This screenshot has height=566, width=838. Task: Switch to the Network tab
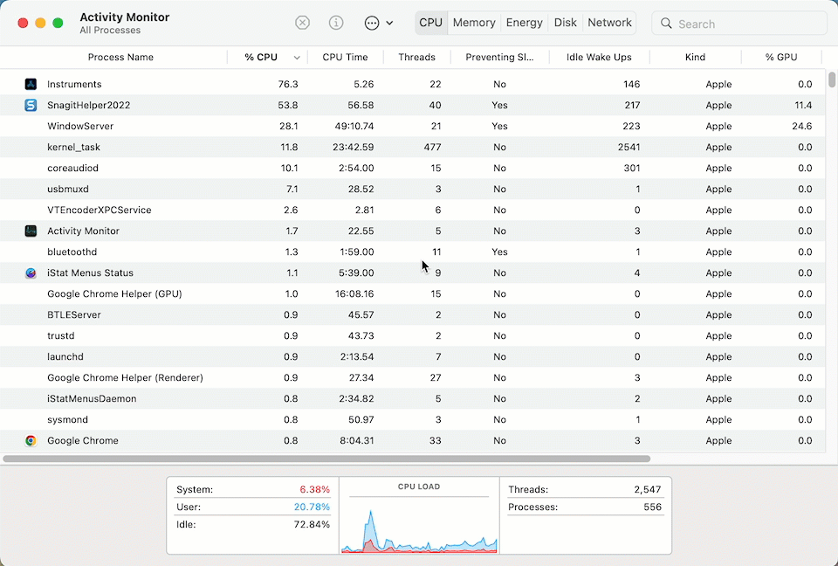coord(610,23)
